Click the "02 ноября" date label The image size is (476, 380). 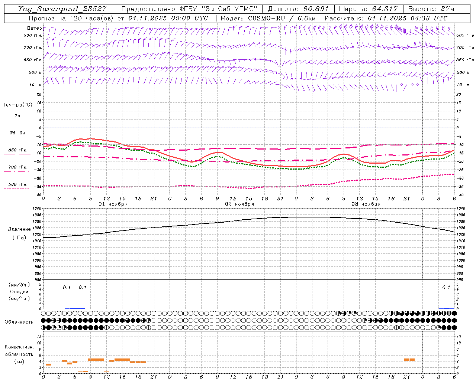pos(239,204)
